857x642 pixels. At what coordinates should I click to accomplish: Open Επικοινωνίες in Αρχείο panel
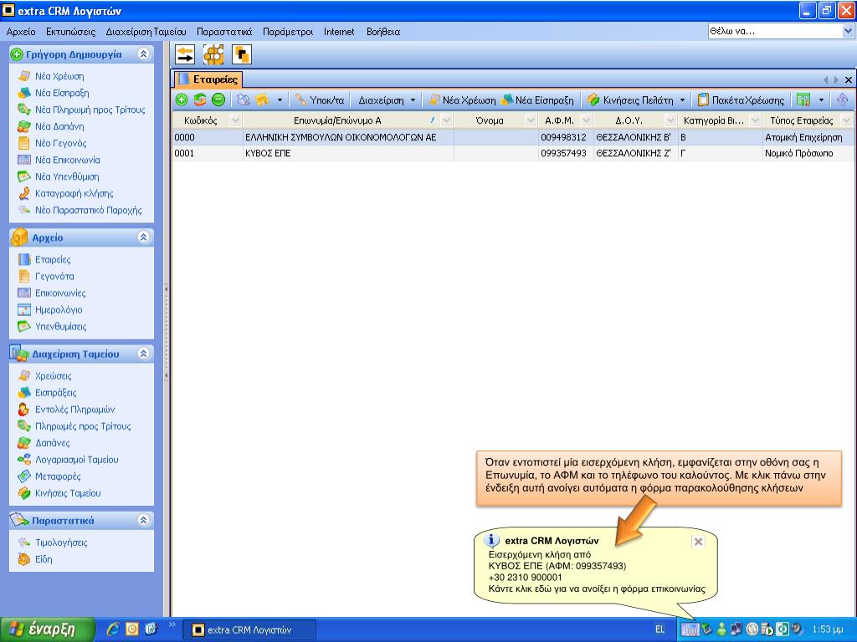60,293
